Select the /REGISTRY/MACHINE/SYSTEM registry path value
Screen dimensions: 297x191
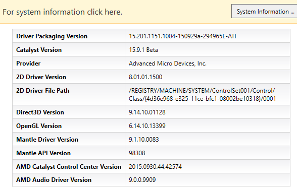[202, 94]
